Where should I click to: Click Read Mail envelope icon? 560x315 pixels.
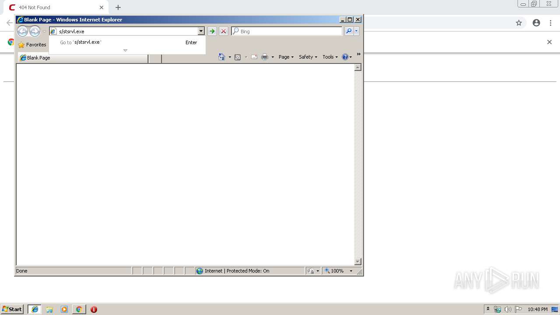tap(254, 57)
